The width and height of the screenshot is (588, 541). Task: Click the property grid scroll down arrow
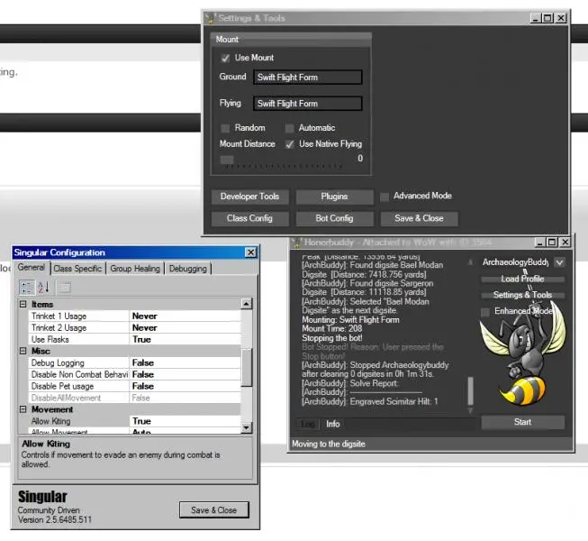pyautogui.click(x=247, y=427)
